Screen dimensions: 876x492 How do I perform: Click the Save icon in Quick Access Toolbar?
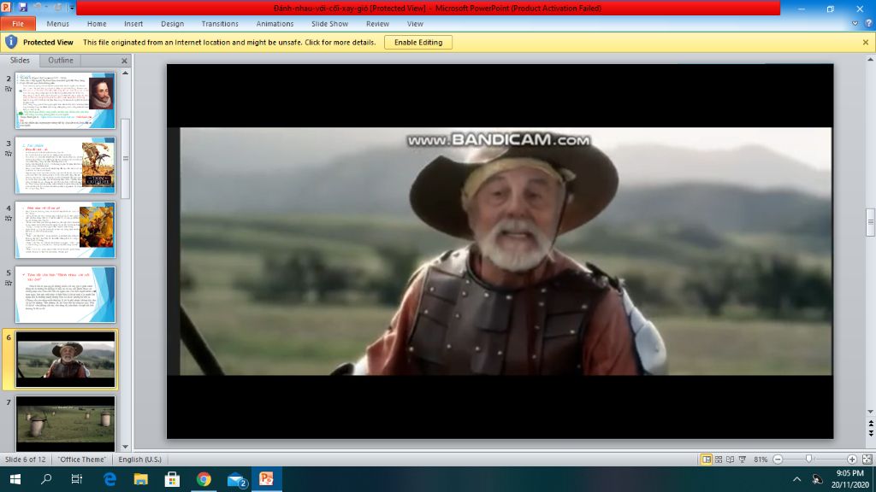click(x=22, y=7)
